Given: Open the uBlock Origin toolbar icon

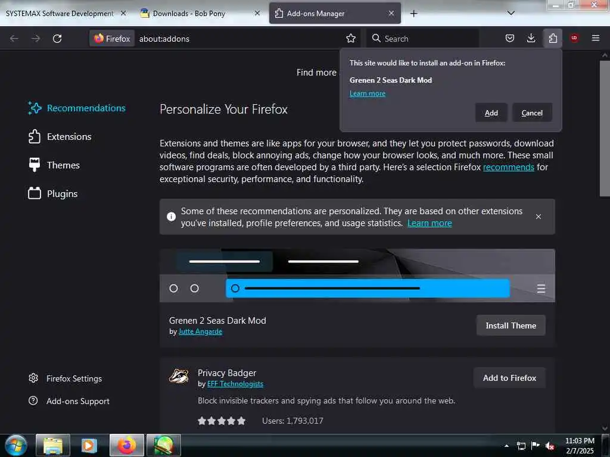Looking at the screenshot, I should point(574,38).
